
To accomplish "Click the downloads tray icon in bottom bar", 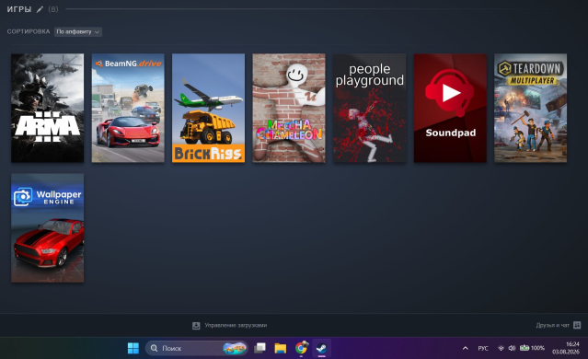I will (x=196, y=326).
